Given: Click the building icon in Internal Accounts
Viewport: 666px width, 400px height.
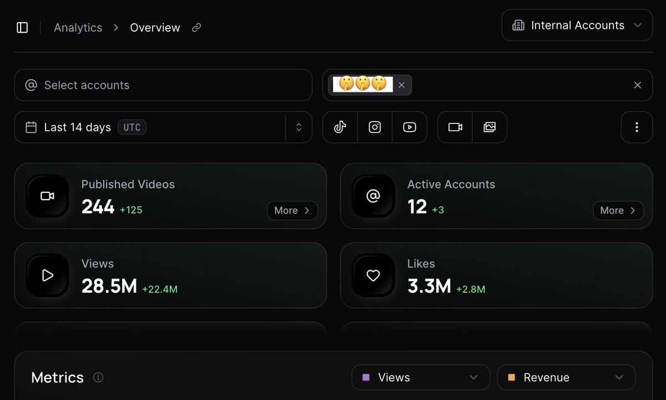Looking at the screenshot, I should (518, 26).
